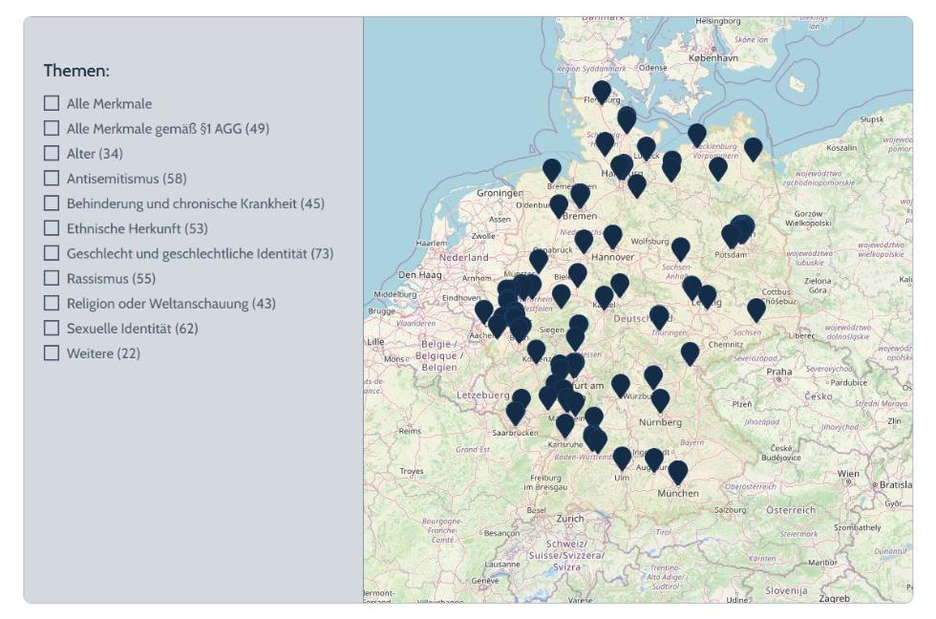Enable the Alle Merkmale checkbox
The image size is (936, 619).
tap(52, 103)
